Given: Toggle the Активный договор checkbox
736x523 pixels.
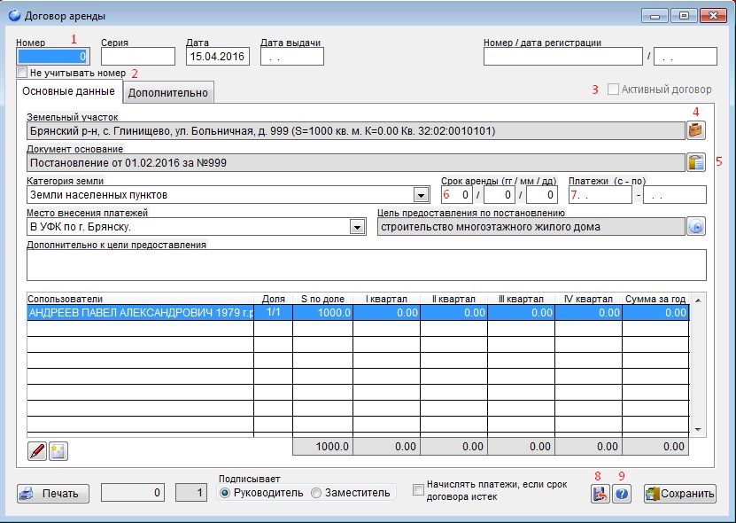Looking at the screenshot, I should tap(613, 90).
